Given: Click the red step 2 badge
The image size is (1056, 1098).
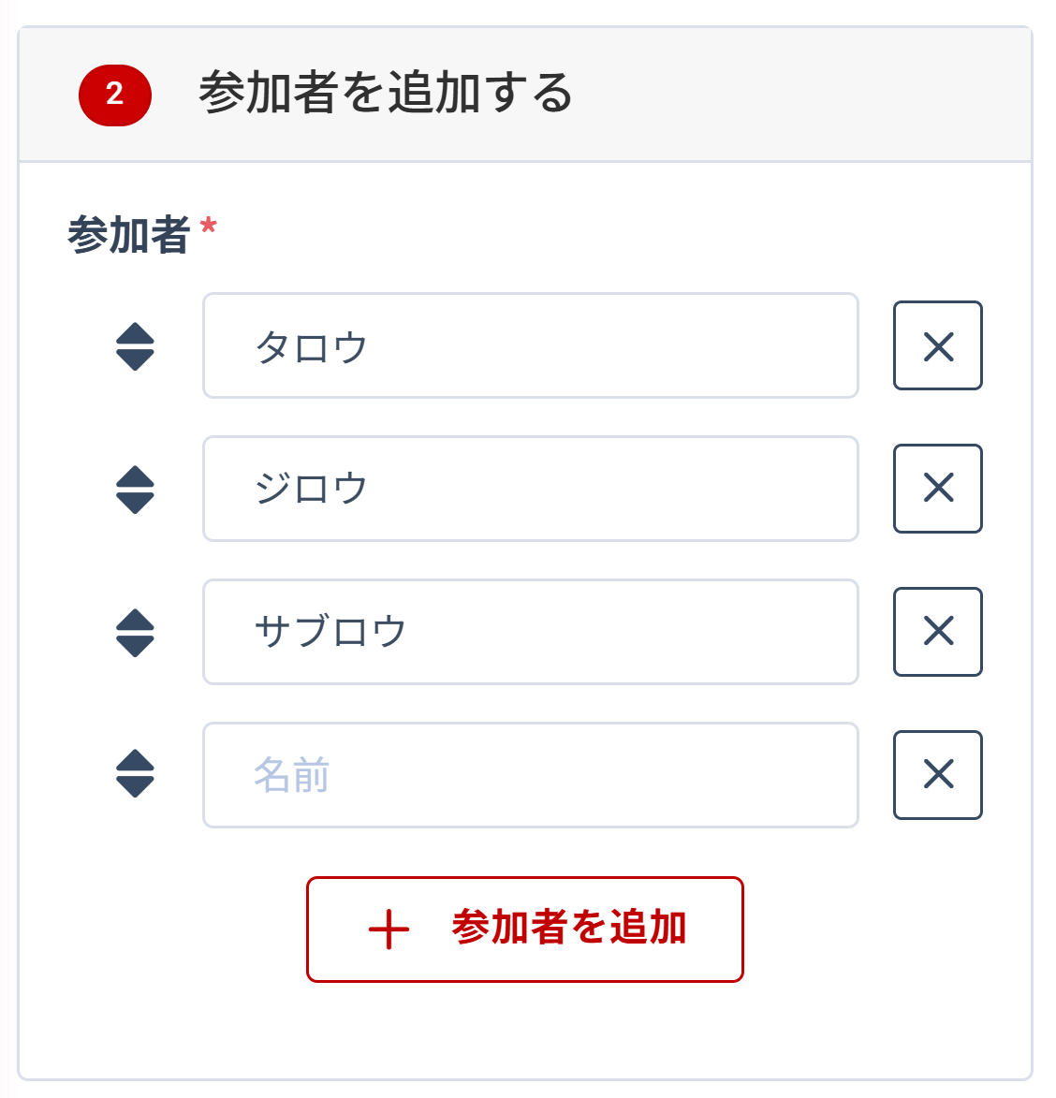Looking at the screenshot, I should tap(117, 93).
